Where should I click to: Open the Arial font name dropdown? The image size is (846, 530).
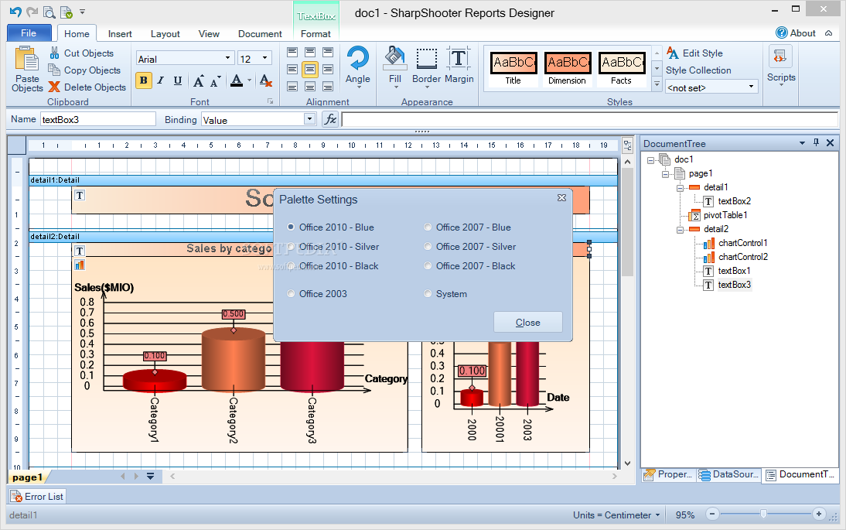[227, 58]
